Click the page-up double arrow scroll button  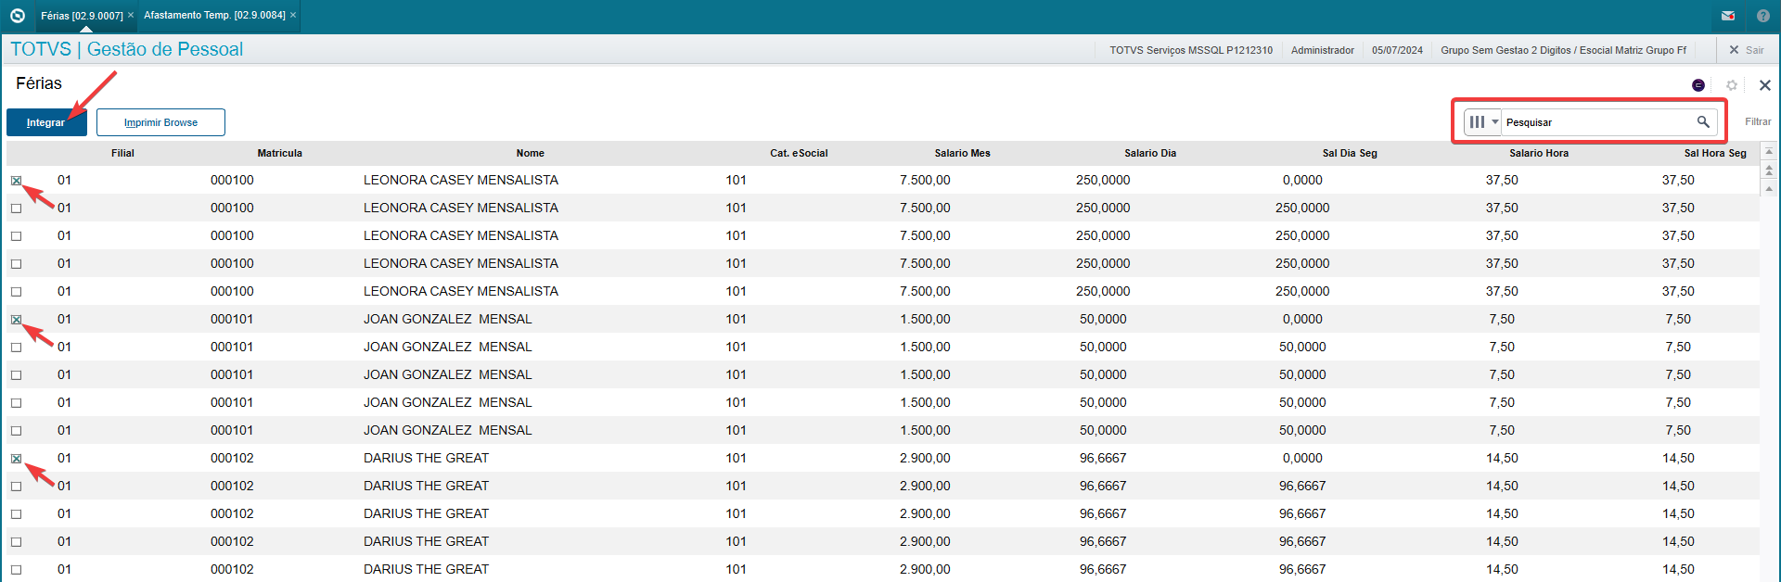pyautogui.click(x=1769, y=171)
